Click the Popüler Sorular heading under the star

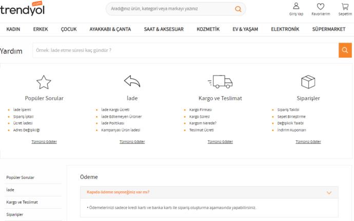pyautogui.click(x=44, y=98)
